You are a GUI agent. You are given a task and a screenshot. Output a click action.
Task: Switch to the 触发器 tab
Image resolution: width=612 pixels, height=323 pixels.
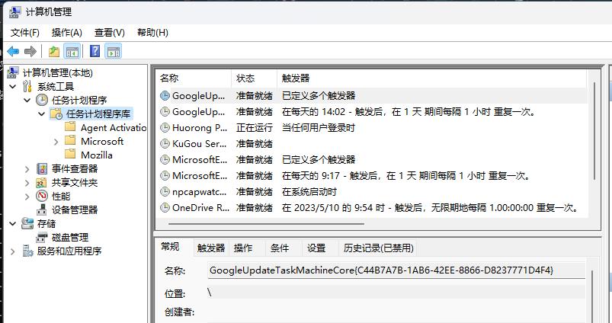click(x=211, y=248)
